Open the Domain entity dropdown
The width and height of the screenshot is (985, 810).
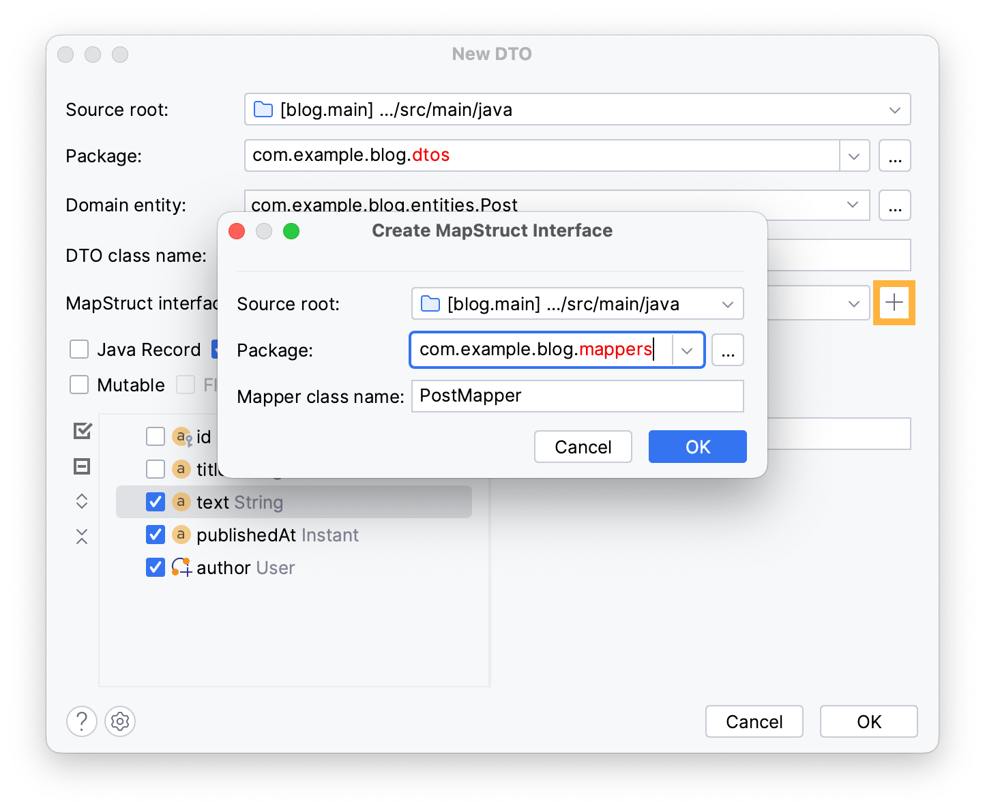click(851, 205)
